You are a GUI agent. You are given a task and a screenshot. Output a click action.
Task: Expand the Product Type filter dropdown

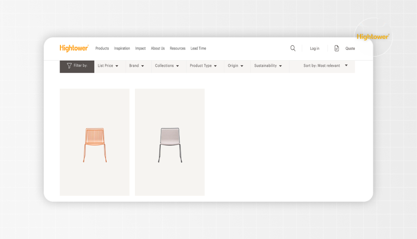[x=203, y=66]
